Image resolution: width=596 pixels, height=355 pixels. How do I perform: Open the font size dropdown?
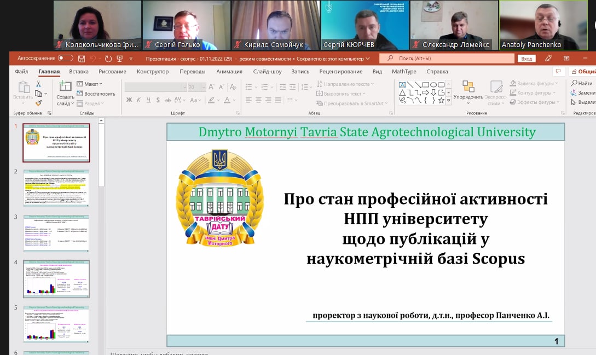point(200,87)
